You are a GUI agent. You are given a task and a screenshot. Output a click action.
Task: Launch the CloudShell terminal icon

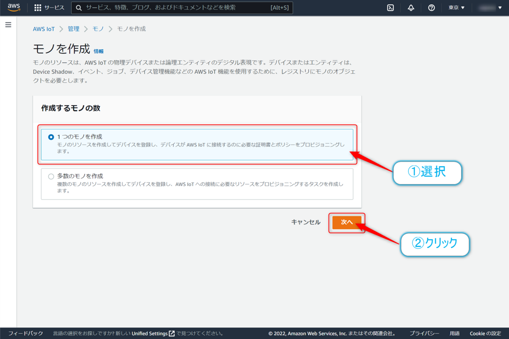(x=391, y=8)
